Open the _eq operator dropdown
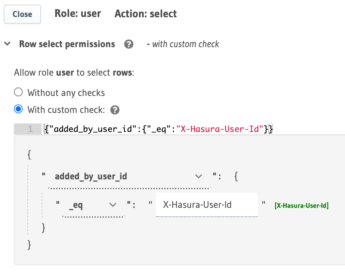Screen dimensions: 345x274 [x=113, y=205]
